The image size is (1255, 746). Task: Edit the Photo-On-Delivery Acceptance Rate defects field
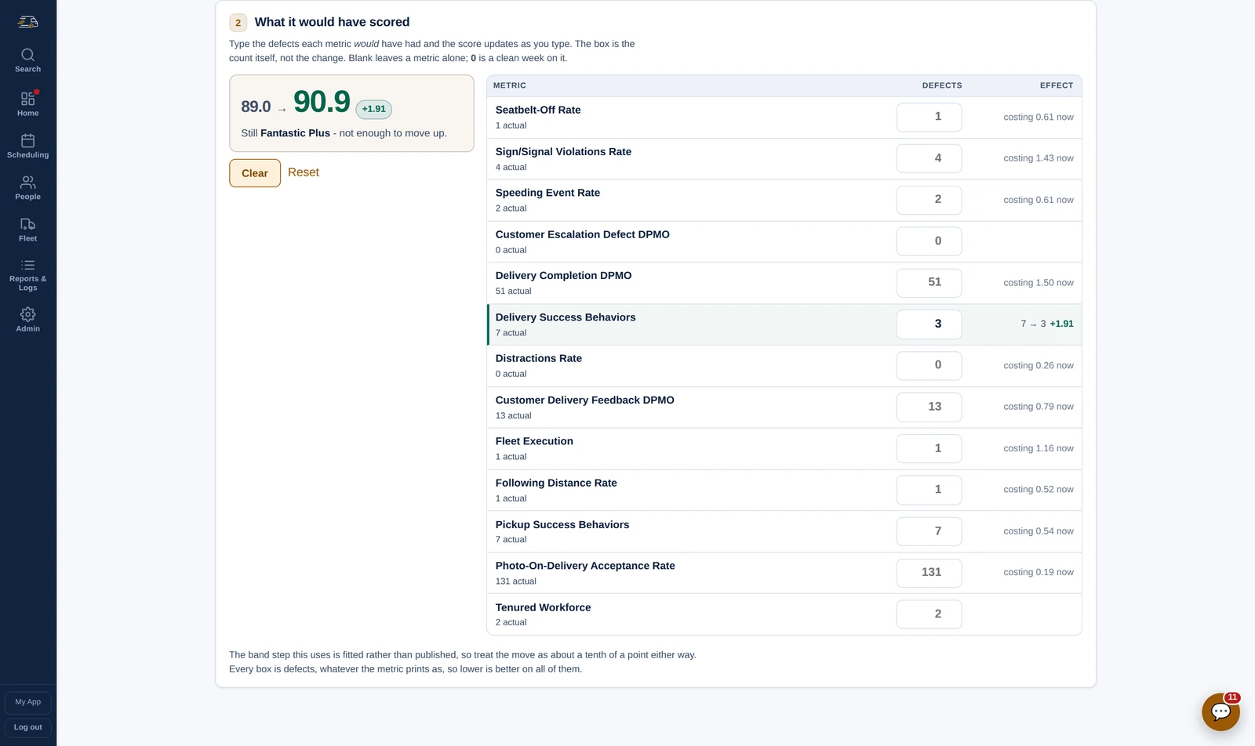(x=929, y=573)
